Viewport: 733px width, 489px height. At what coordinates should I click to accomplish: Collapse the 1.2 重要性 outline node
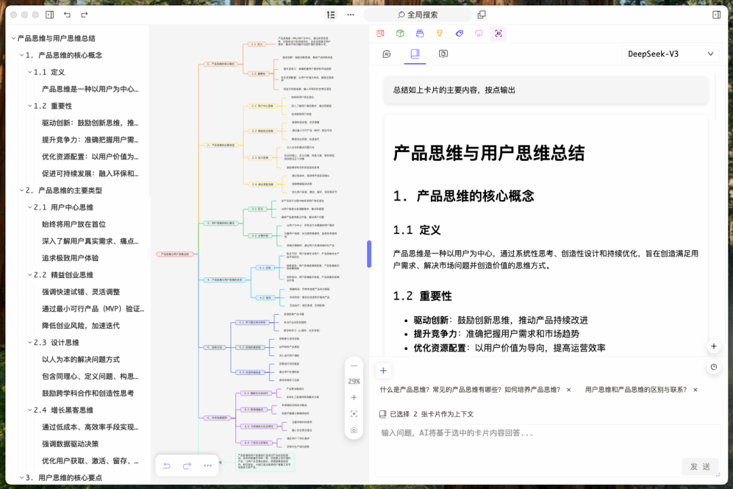click(x=29, y=106)
